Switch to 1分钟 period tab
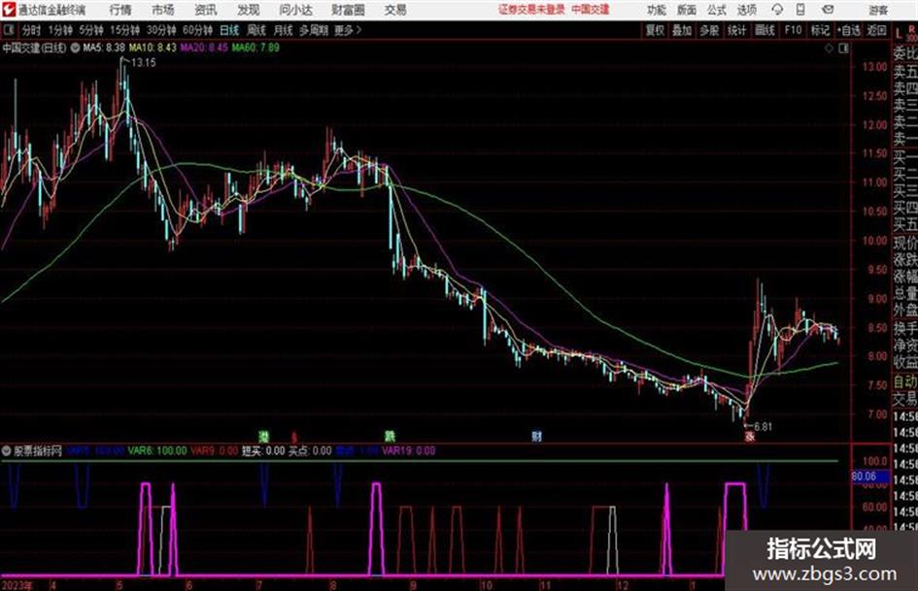 [60, 30]
